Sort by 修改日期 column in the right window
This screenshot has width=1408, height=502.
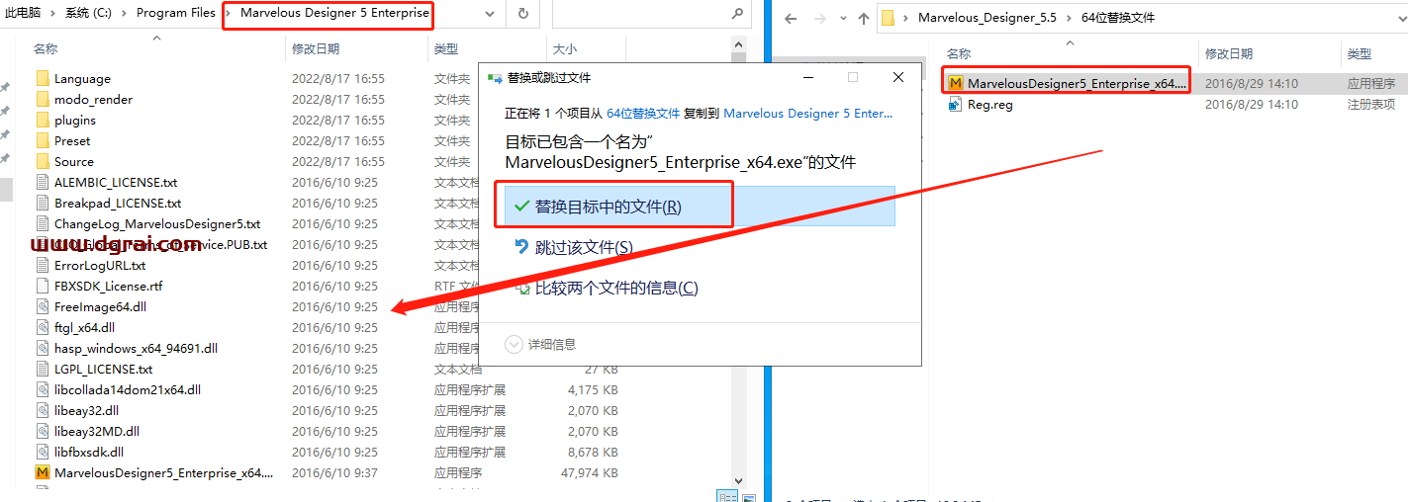tap(1229, 53)
